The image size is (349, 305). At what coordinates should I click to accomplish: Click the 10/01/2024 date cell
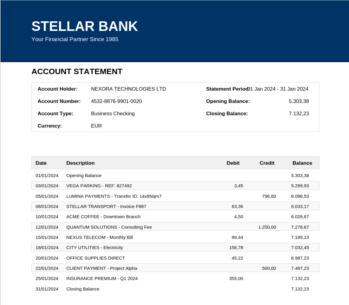[x=47, y=217]
